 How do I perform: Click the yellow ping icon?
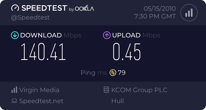click(x=113, y=73)
